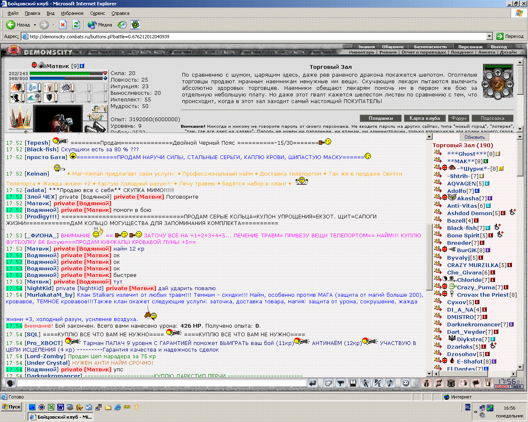Click the Stop loading red X icon
The image size is (528, 422).
click(63, 25)
